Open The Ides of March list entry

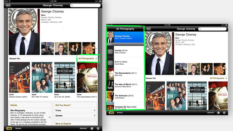point(125,85)
